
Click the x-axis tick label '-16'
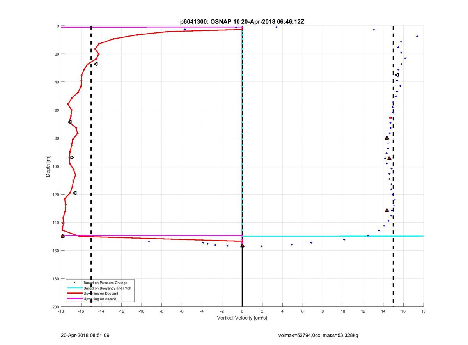(81, 311)
